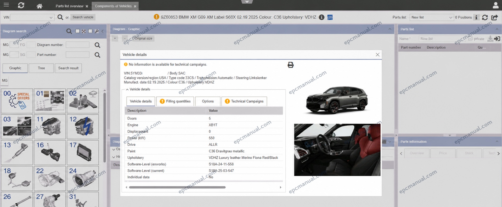Zoom out diagram with minus button
The height and width of the screenshot is (207, 502).
(x=125, y=38)
